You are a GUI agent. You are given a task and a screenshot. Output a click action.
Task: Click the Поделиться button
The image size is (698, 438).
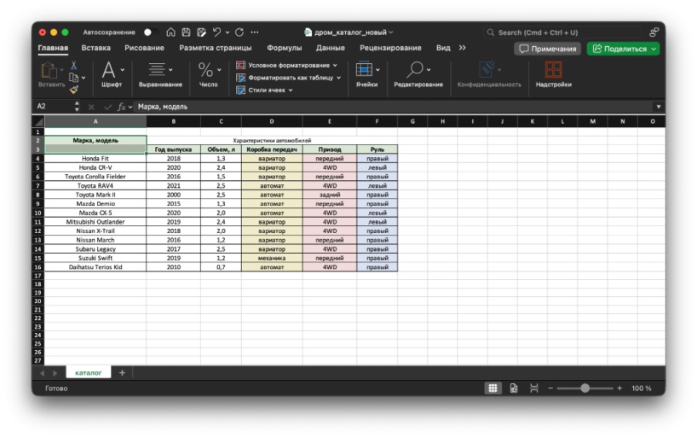[623, 49]
